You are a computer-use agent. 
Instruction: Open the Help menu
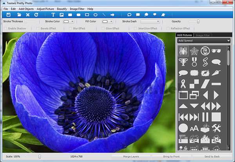[90, 9]
